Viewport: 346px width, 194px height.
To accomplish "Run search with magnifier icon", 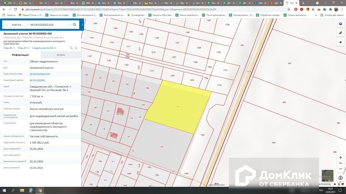I will pos(75,25).
